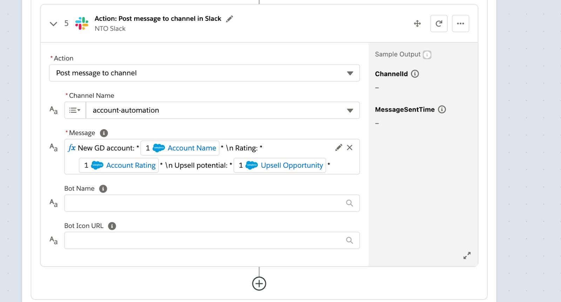Screen dimensions: 561x302
Task: Show info tooltip for ChannelId
Action: tap(415, 74)
